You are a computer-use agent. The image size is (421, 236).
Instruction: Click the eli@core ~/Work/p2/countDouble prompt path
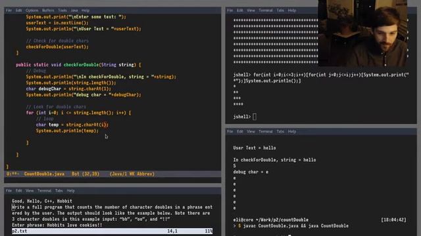[270, 220]
